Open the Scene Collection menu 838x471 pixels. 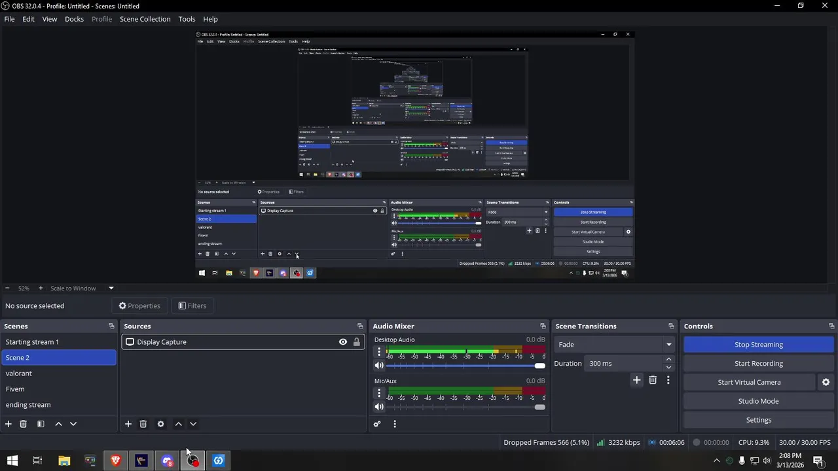(x=145, y=19)
